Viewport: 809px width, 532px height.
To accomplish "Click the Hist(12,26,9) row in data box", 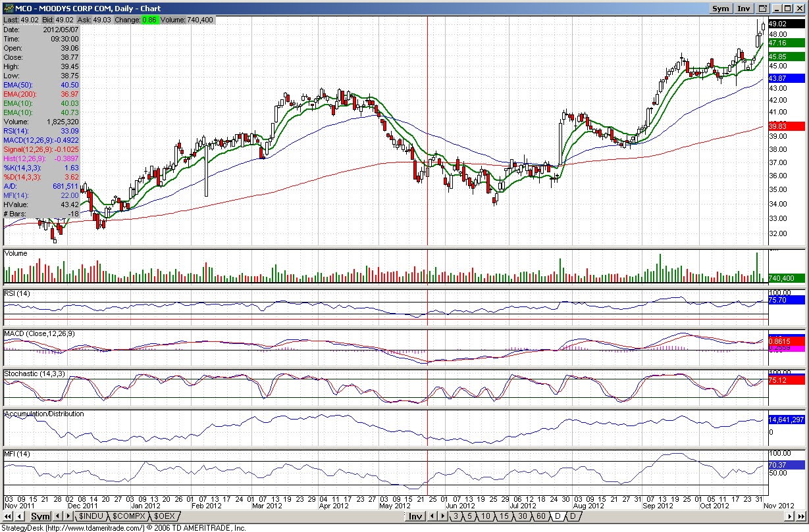I will point(41,158).
